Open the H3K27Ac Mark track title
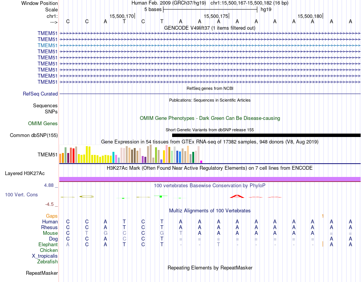Viewport: 361px width, 282px height. 210,168
